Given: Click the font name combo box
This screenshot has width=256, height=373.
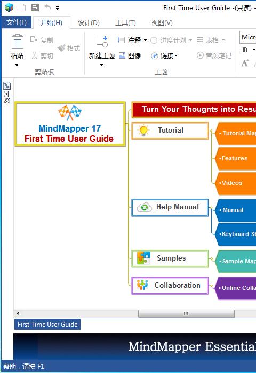Looking at the screenshot, I should 247,37.
